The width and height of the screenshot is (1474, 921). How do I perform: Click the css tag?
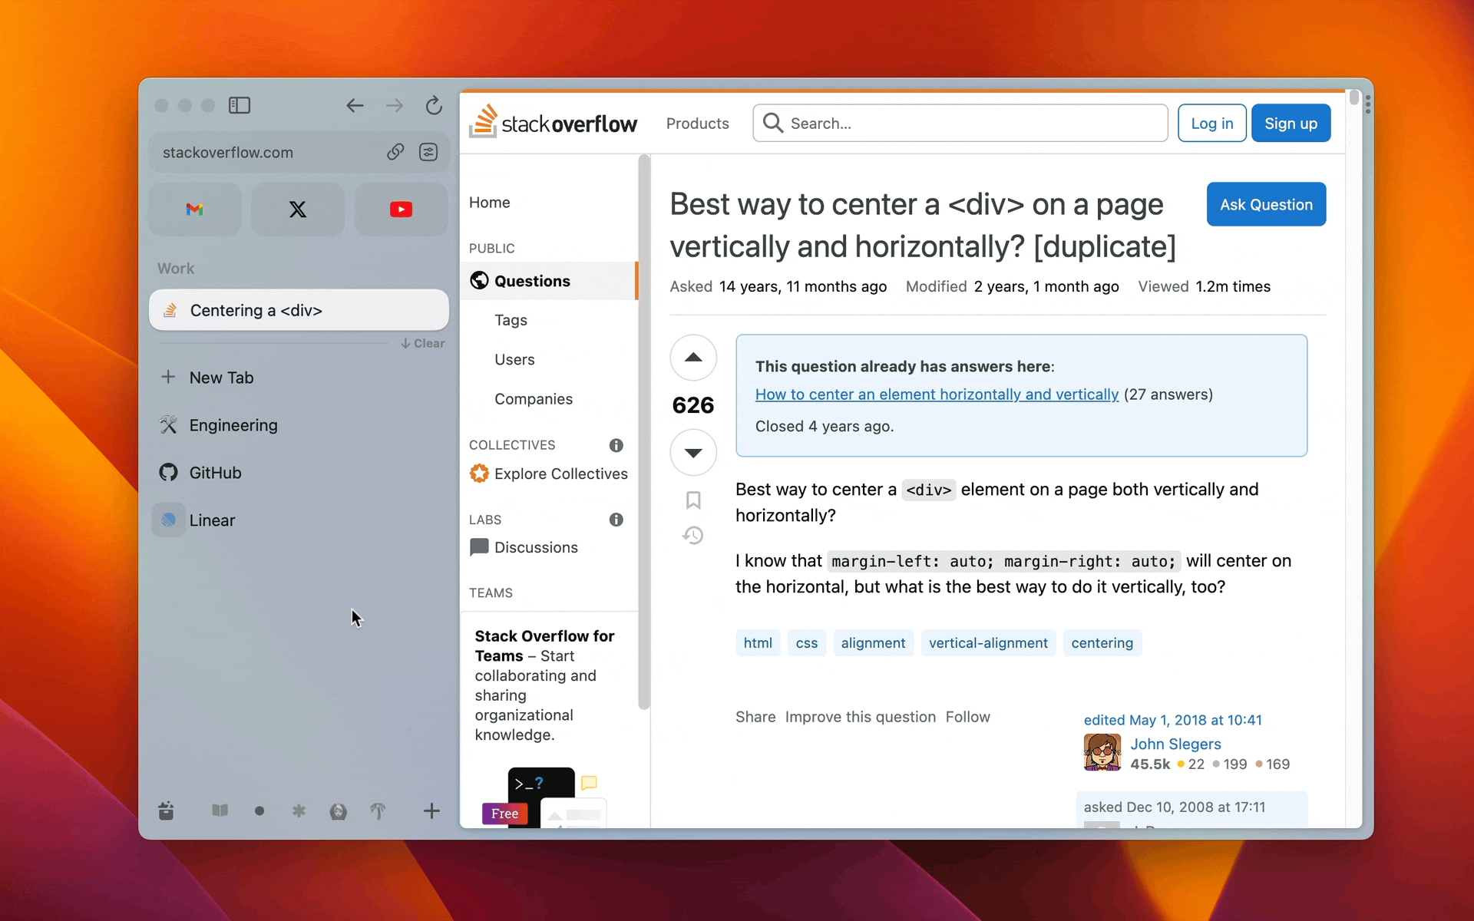807,643
